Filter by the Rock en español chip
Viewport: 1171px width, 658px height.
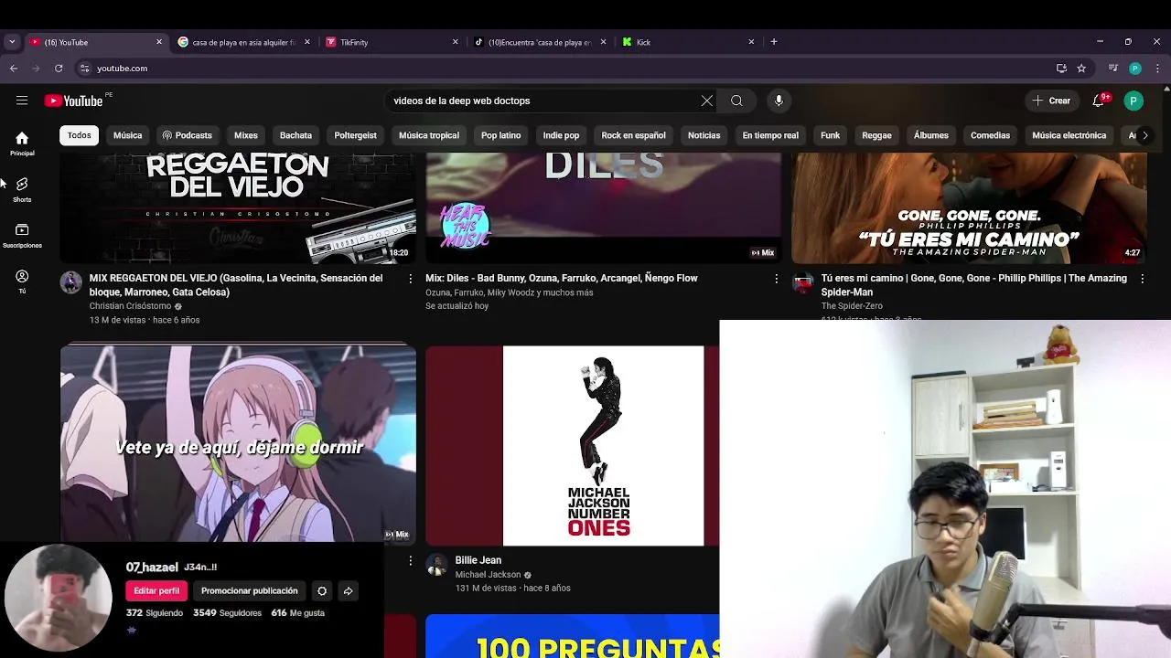[x=633, y=135]
